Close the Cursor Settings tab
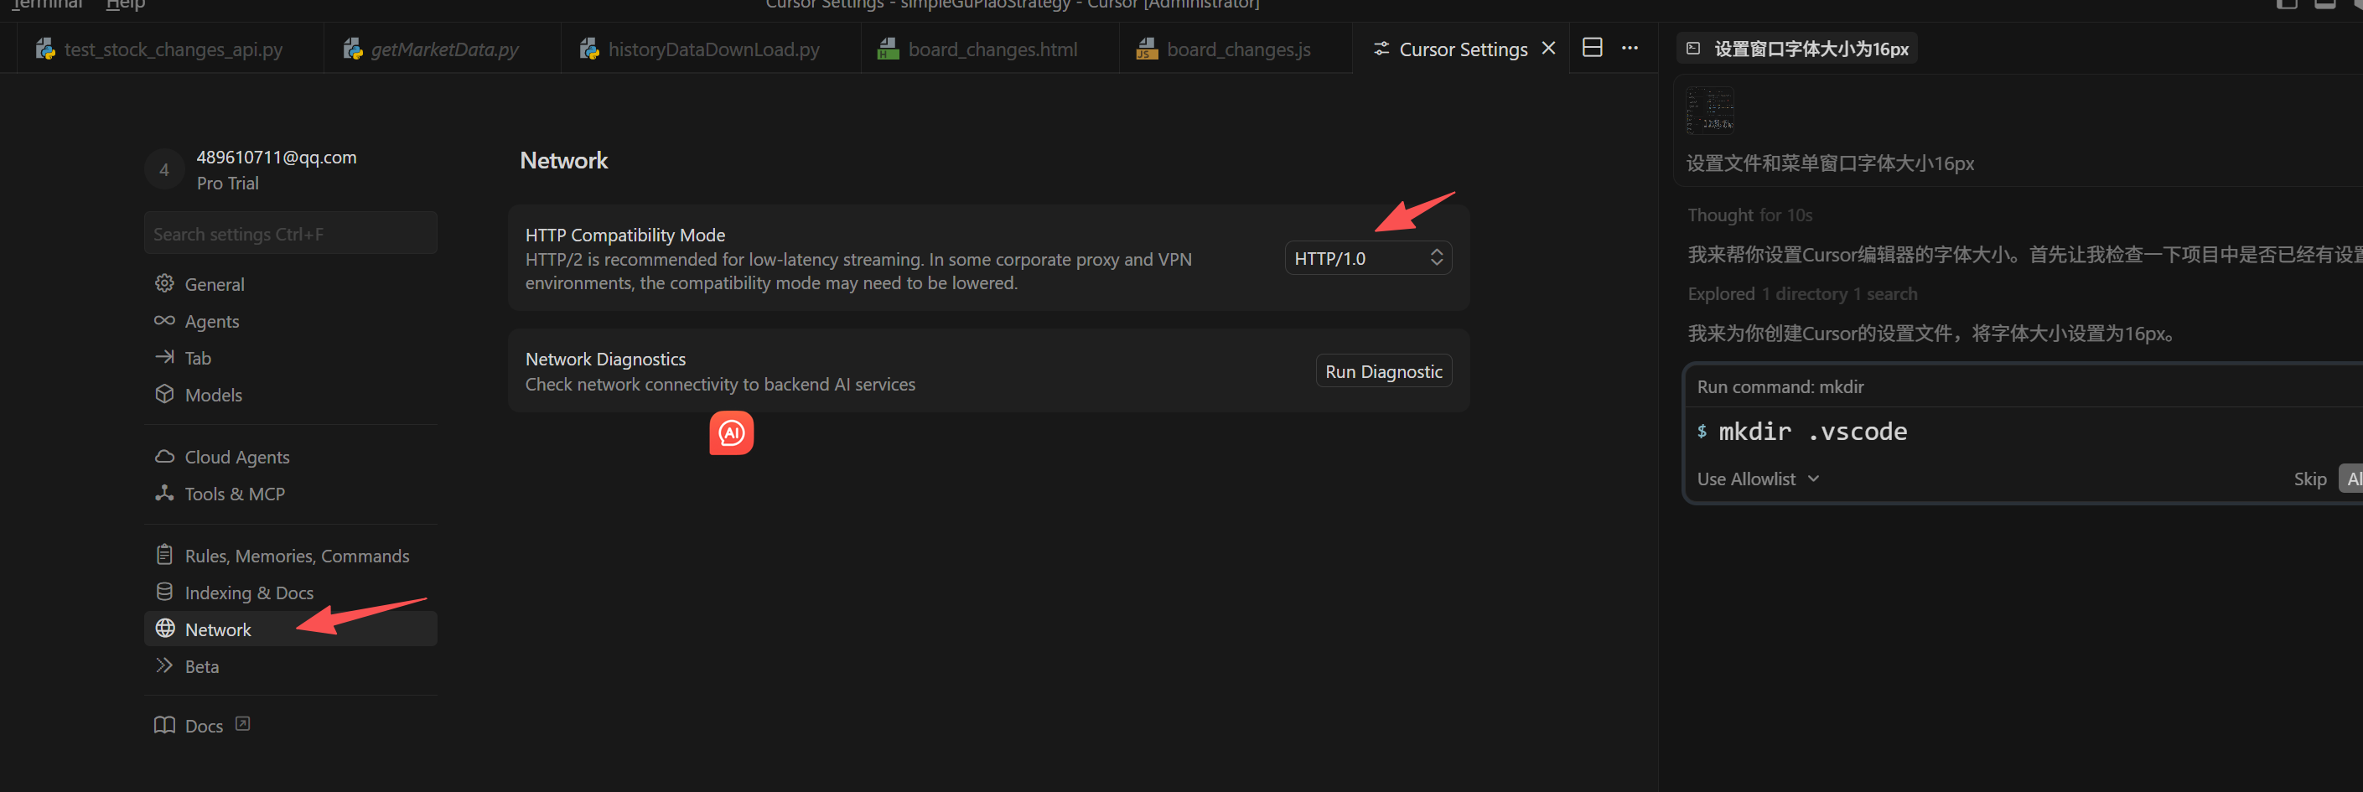 1548,48
